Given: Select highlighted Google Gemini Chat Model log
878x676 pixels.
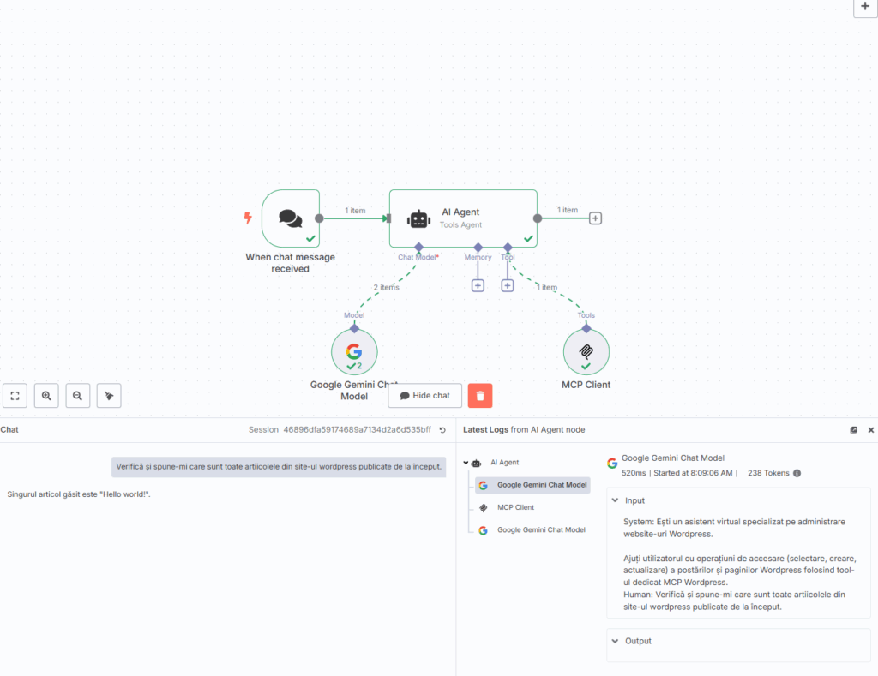Looking at the screenshot, I should pyautogui.click(x=532, y=485).
